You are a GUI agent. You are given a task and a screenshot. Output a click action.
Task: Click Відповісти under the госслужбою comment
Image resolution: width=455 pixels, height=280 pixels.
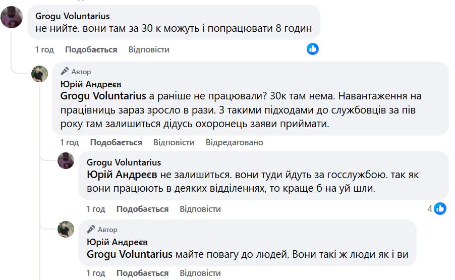(200, 209)
